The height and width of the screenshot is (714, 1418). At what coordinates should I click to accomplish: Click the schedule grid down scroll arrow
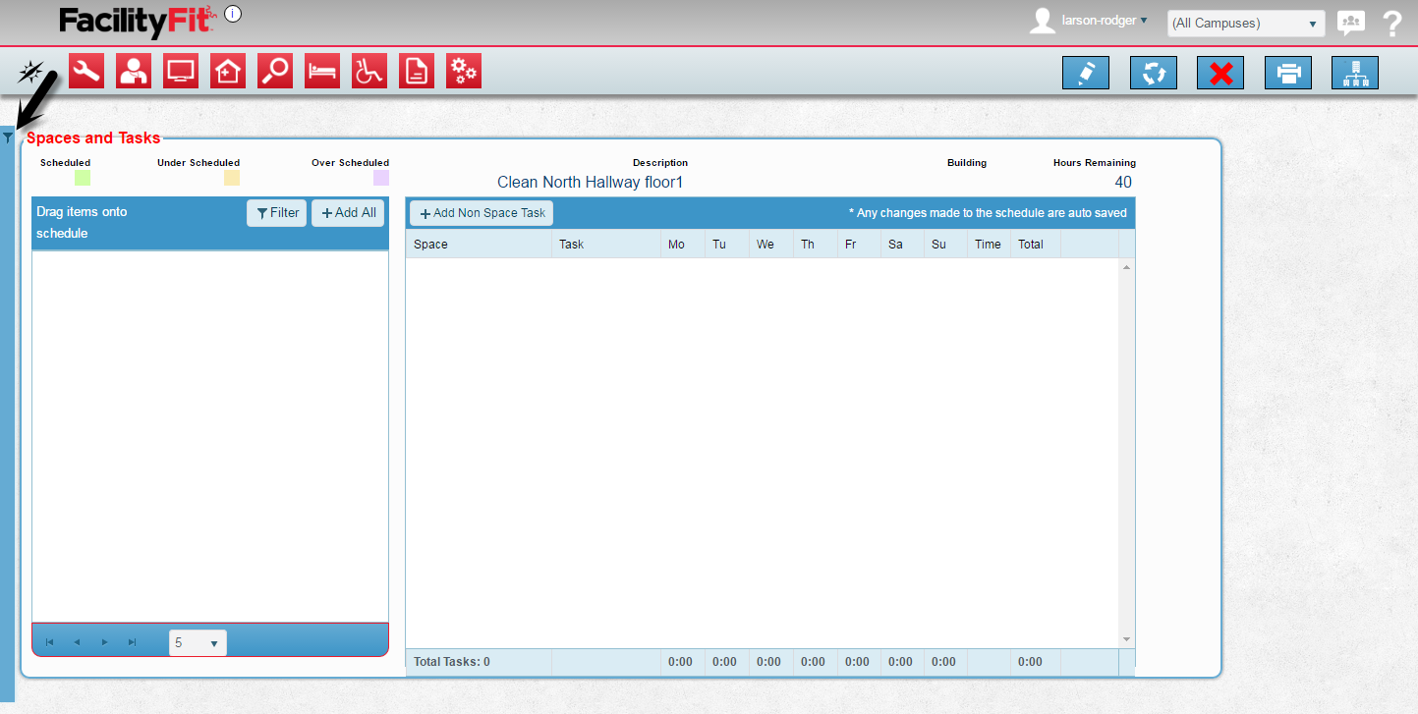tap(1126, 639)
